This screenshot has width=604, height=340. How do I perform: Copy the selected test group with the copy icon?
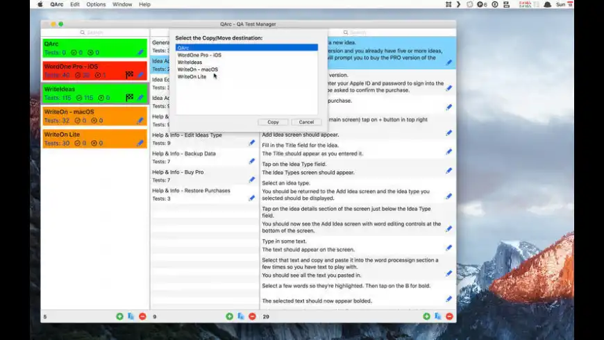pyautogui.click(x=241, y=316)
